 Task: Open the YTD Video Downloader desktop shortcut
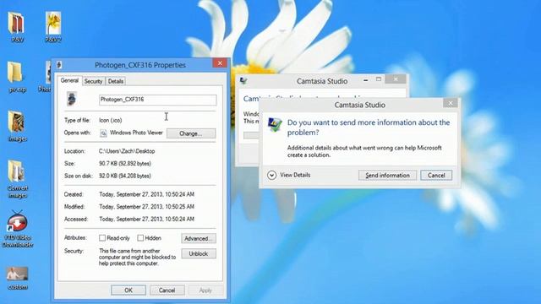(17, 228)
